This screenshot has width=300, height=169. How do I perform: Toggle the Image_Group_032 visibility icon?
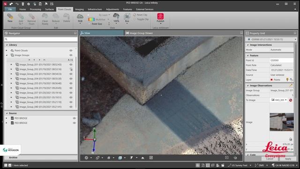(71, 69)
